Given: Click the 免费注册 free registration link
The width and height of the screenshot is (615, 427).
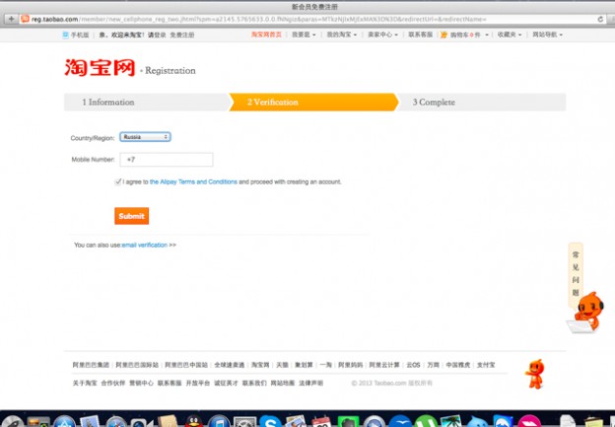Looking at the screenshot, I should click(182, 35).
